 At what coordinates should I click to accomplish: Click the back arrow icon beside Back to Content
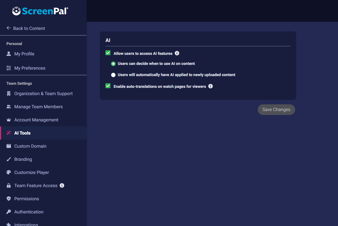[9, 28]
